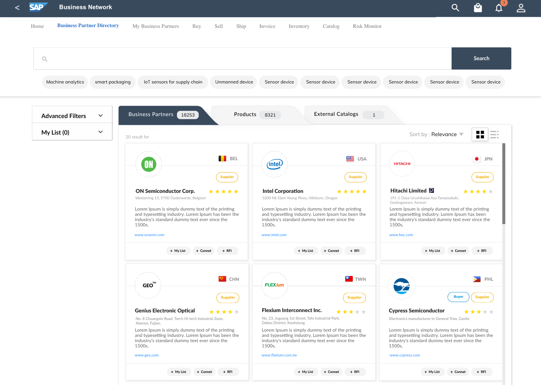Click star rating of ON Semiconductor Corp.
Screen dimensions: 541x385
224,192
